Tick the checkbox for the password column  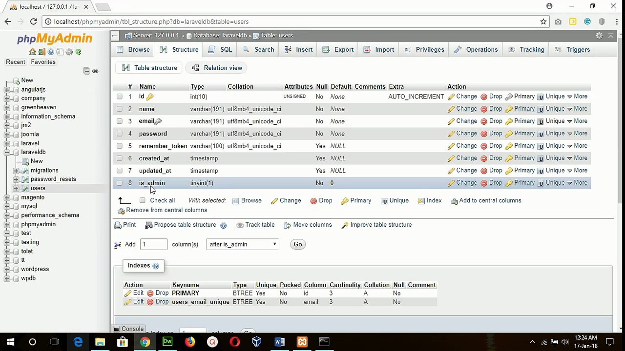click(120, 134)
